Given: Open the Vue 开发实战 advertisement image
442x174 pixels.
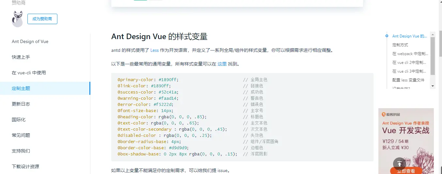Looking at the screenshot, I should pyautogui.click(x=406, y=141).
